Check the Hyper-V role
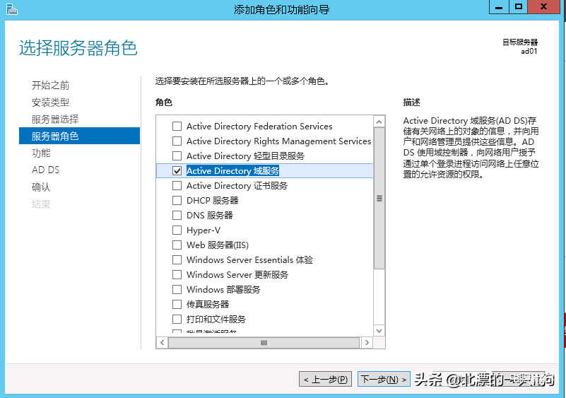The width and height of the screenshot is (566, 398). 177,230
